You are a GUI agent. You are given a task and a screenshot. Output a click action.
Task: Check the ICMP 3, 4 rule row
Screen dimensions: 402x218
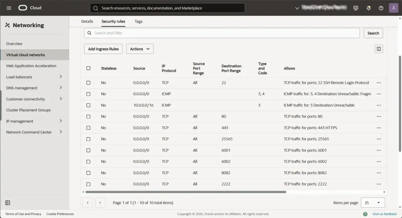pyautogui.click(x=88, y=94)
